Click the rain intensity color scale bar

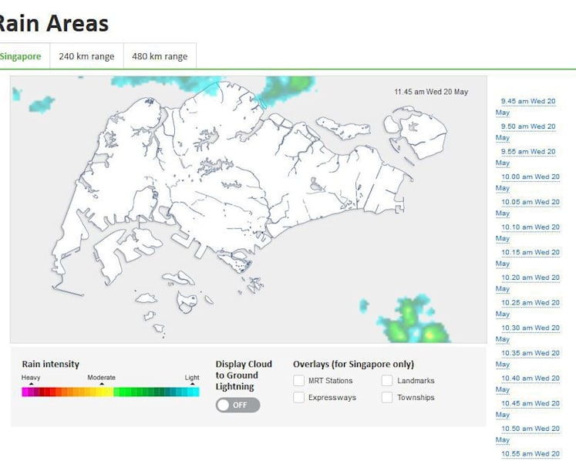pyautogui.click(x=110, y=392)
